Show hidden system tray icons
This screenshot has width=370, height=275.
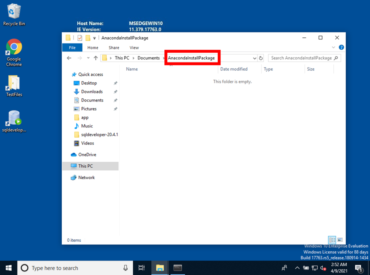click(297, 268)
